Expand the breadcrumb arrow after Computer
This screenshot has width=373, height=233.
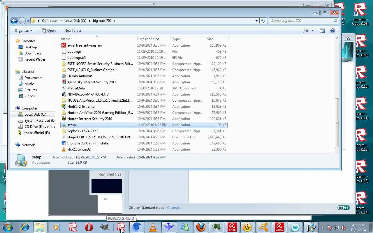click(x=61, y=21)
